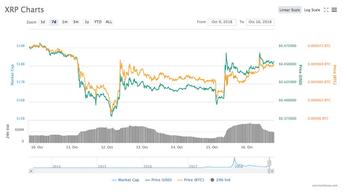The height and width of the screenshot is (192, 347).
Task: Click the coinmarketcap.com credit link
Action: pos(325,185)
